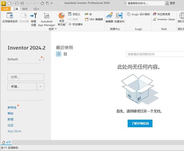Viewport: 184px width, 151px height.
Task: Click the 批量发布 batch publish tool
Action: click(119, 18)
